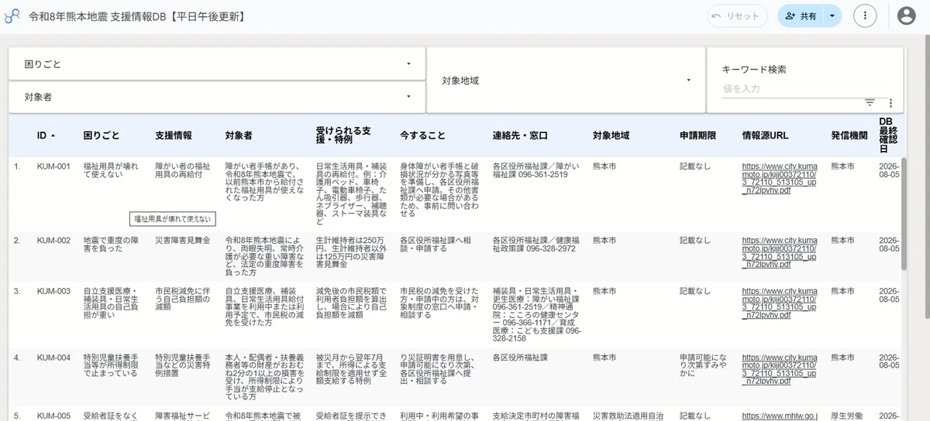
Task: Click the 対象者 column header
Action: click(239, 135)
